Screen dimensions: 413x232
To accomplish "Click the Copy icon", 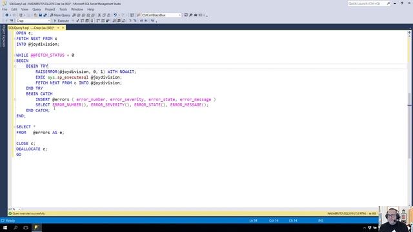I will click(x=104, y=15).
